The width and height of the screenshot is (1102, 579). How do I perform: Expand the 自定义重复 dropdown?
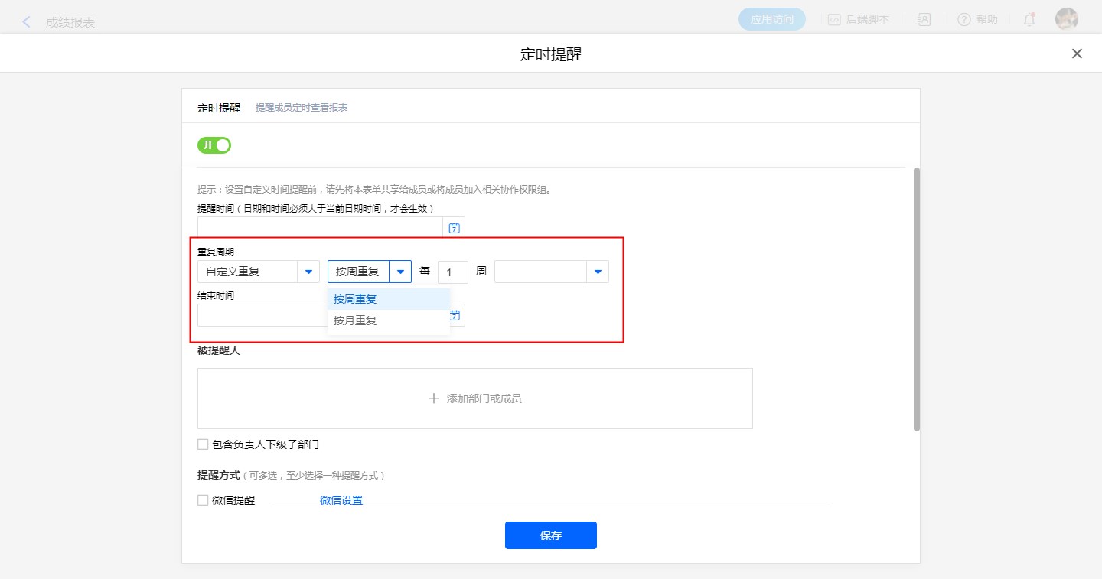point(308,272)
